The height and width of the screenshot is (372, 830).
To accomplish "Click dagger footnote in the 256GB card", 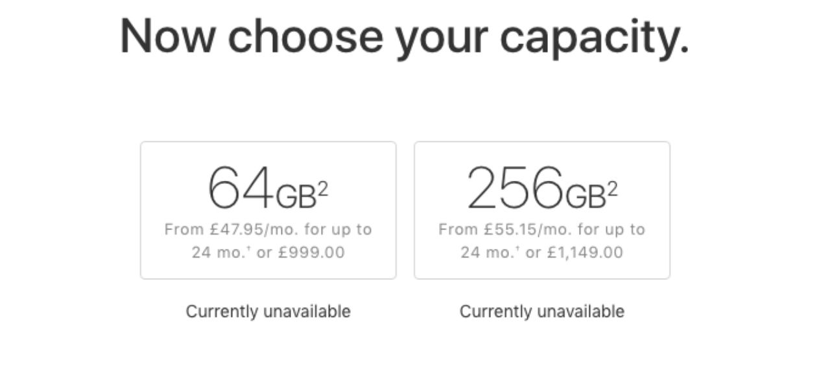I will click(520, 248).
